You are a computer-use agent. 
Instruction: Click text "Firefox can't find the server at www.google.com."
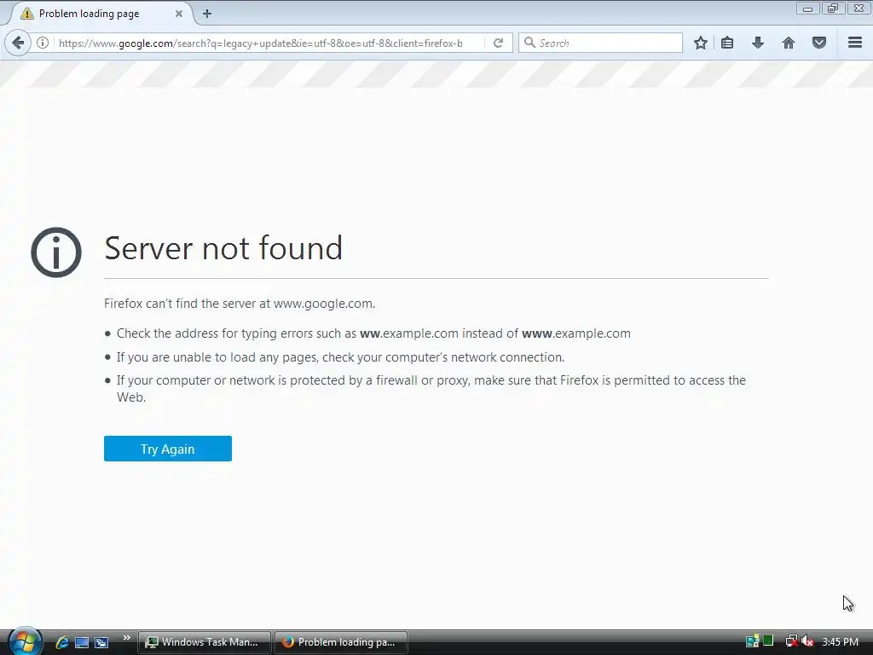click(x=240, y=304)
